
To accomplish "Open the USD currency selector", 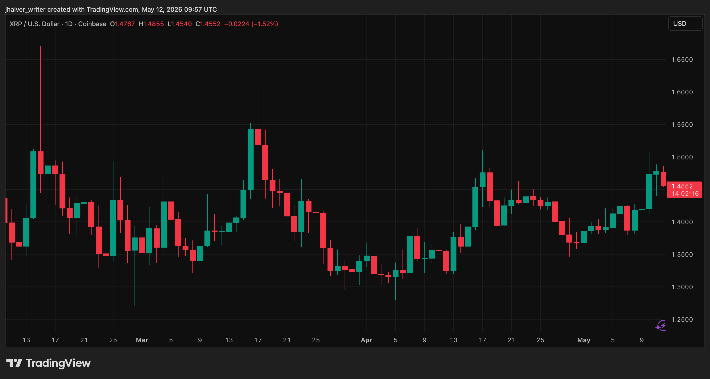I will (685, 24).
